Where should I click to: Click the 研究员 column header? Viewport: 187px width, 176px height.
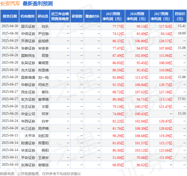(43, 16)
